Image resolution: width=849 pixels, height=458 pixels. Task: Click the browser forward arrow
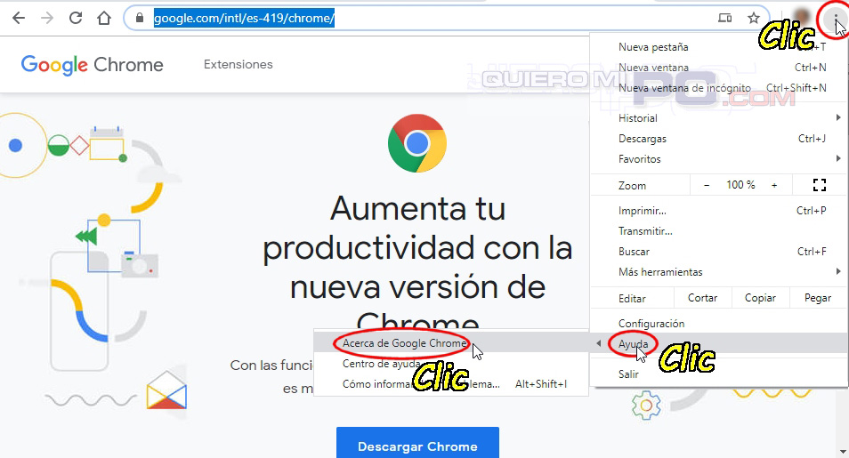click(47, 18)
